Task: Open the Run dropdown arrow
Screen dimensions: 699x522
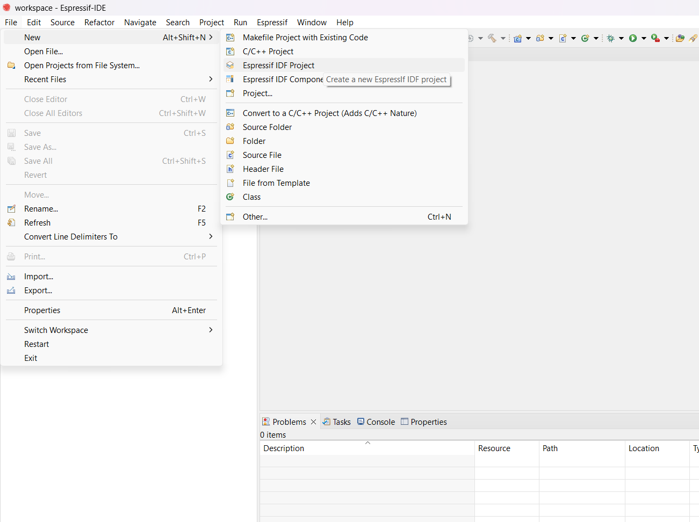Action: (644, 38)
